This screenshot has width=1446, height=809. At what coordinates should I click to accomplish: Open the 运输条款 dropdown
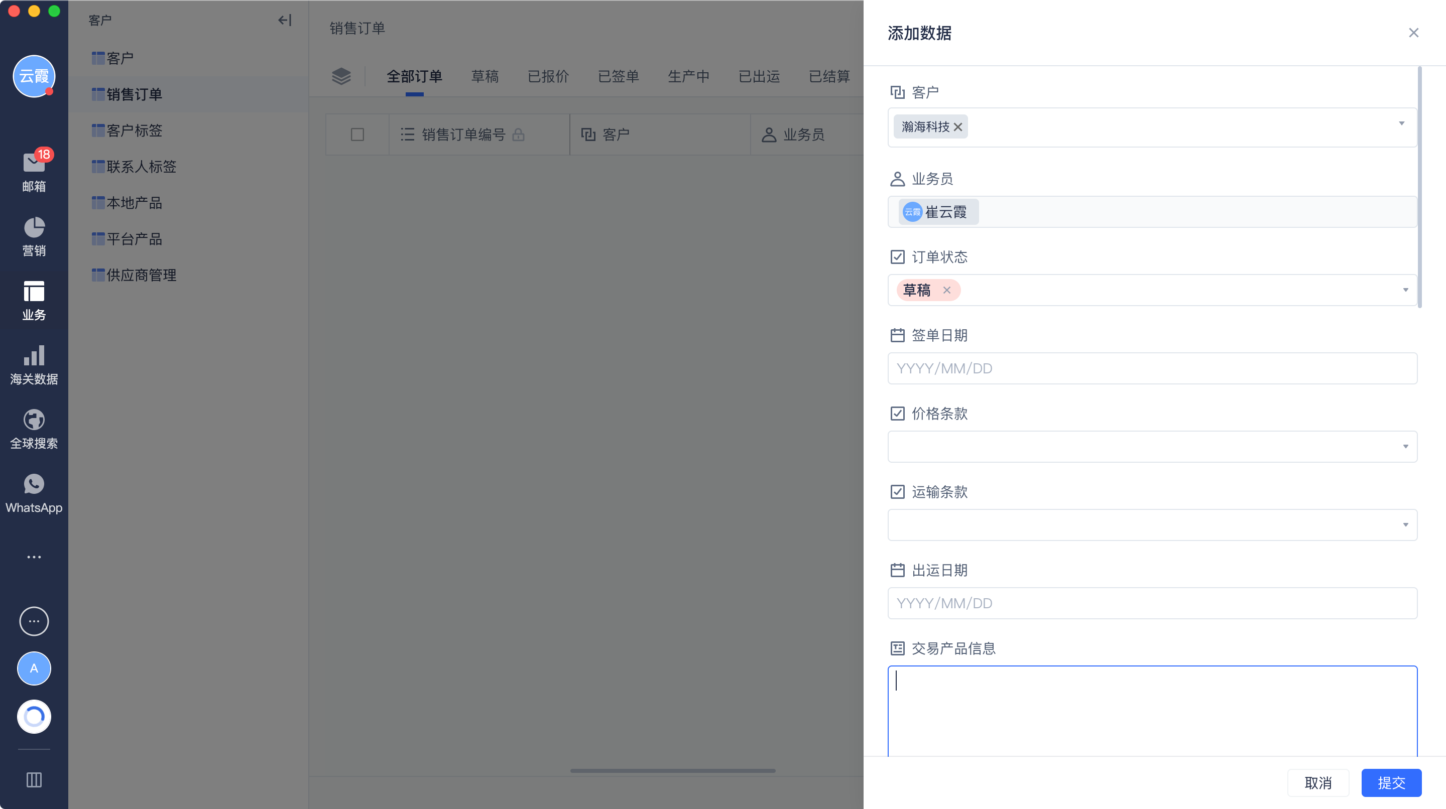click(1152, 525)
